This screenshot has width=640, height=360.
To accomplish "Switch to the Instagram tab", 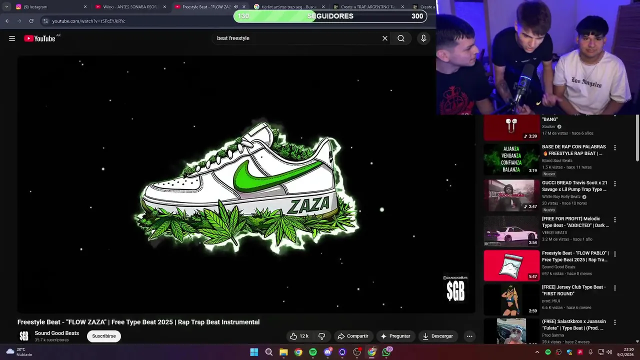I will pos(51,7).
